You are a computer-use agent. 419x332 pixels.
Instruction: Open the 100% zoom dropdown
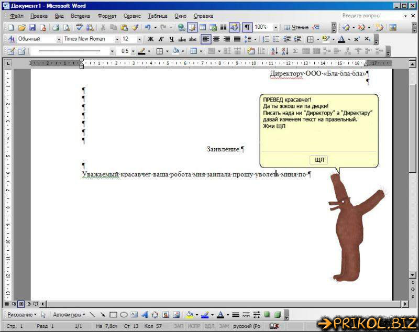[x=276, y=27]
